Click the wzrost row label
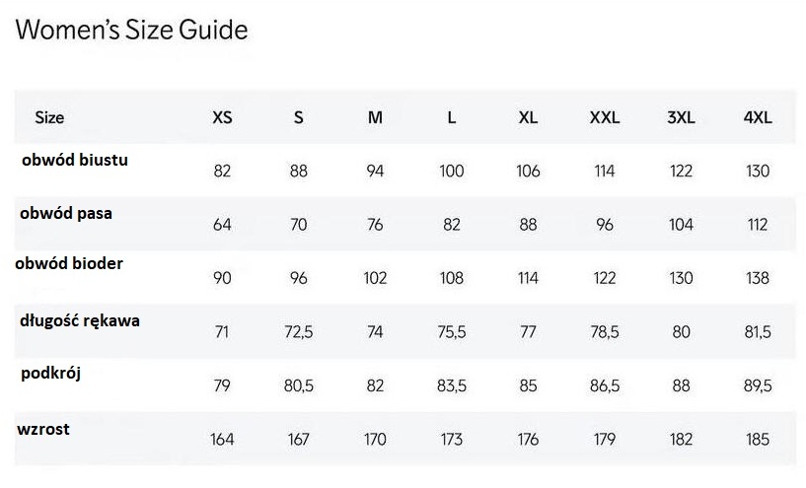The height and width of the screenshot is (488, 806). [42, 429]
